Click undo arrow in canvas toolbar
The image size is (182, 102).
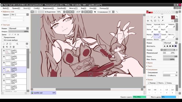[x=32, y=12]
